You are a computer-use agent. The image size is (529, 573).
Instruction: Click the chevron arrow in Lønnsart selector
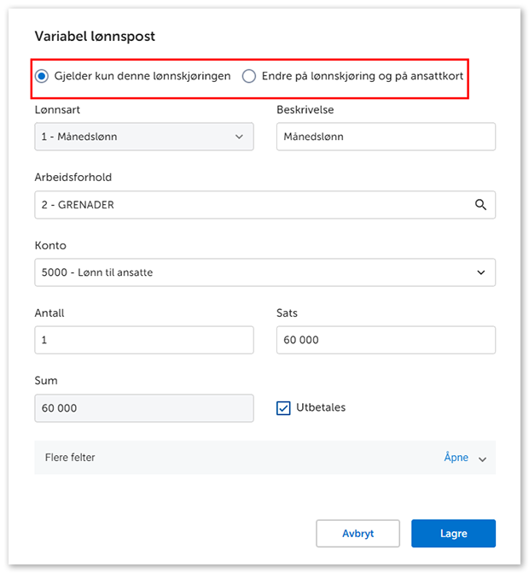(238, 137)
